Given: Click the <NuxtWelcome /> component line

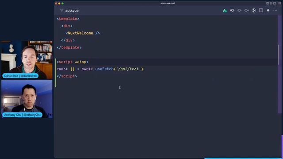Looking at the screenshot, I should 83,33.
